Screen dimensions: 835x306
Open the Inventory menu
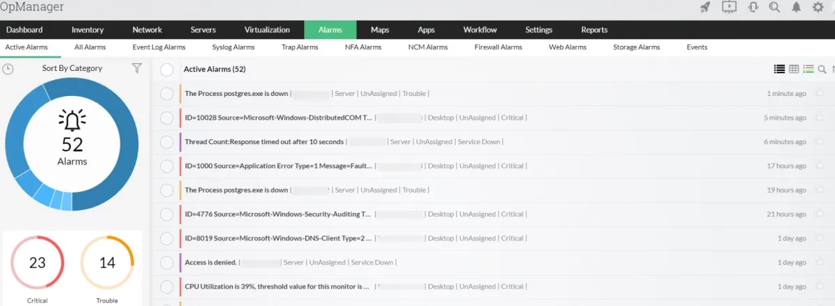coord(88,30)
